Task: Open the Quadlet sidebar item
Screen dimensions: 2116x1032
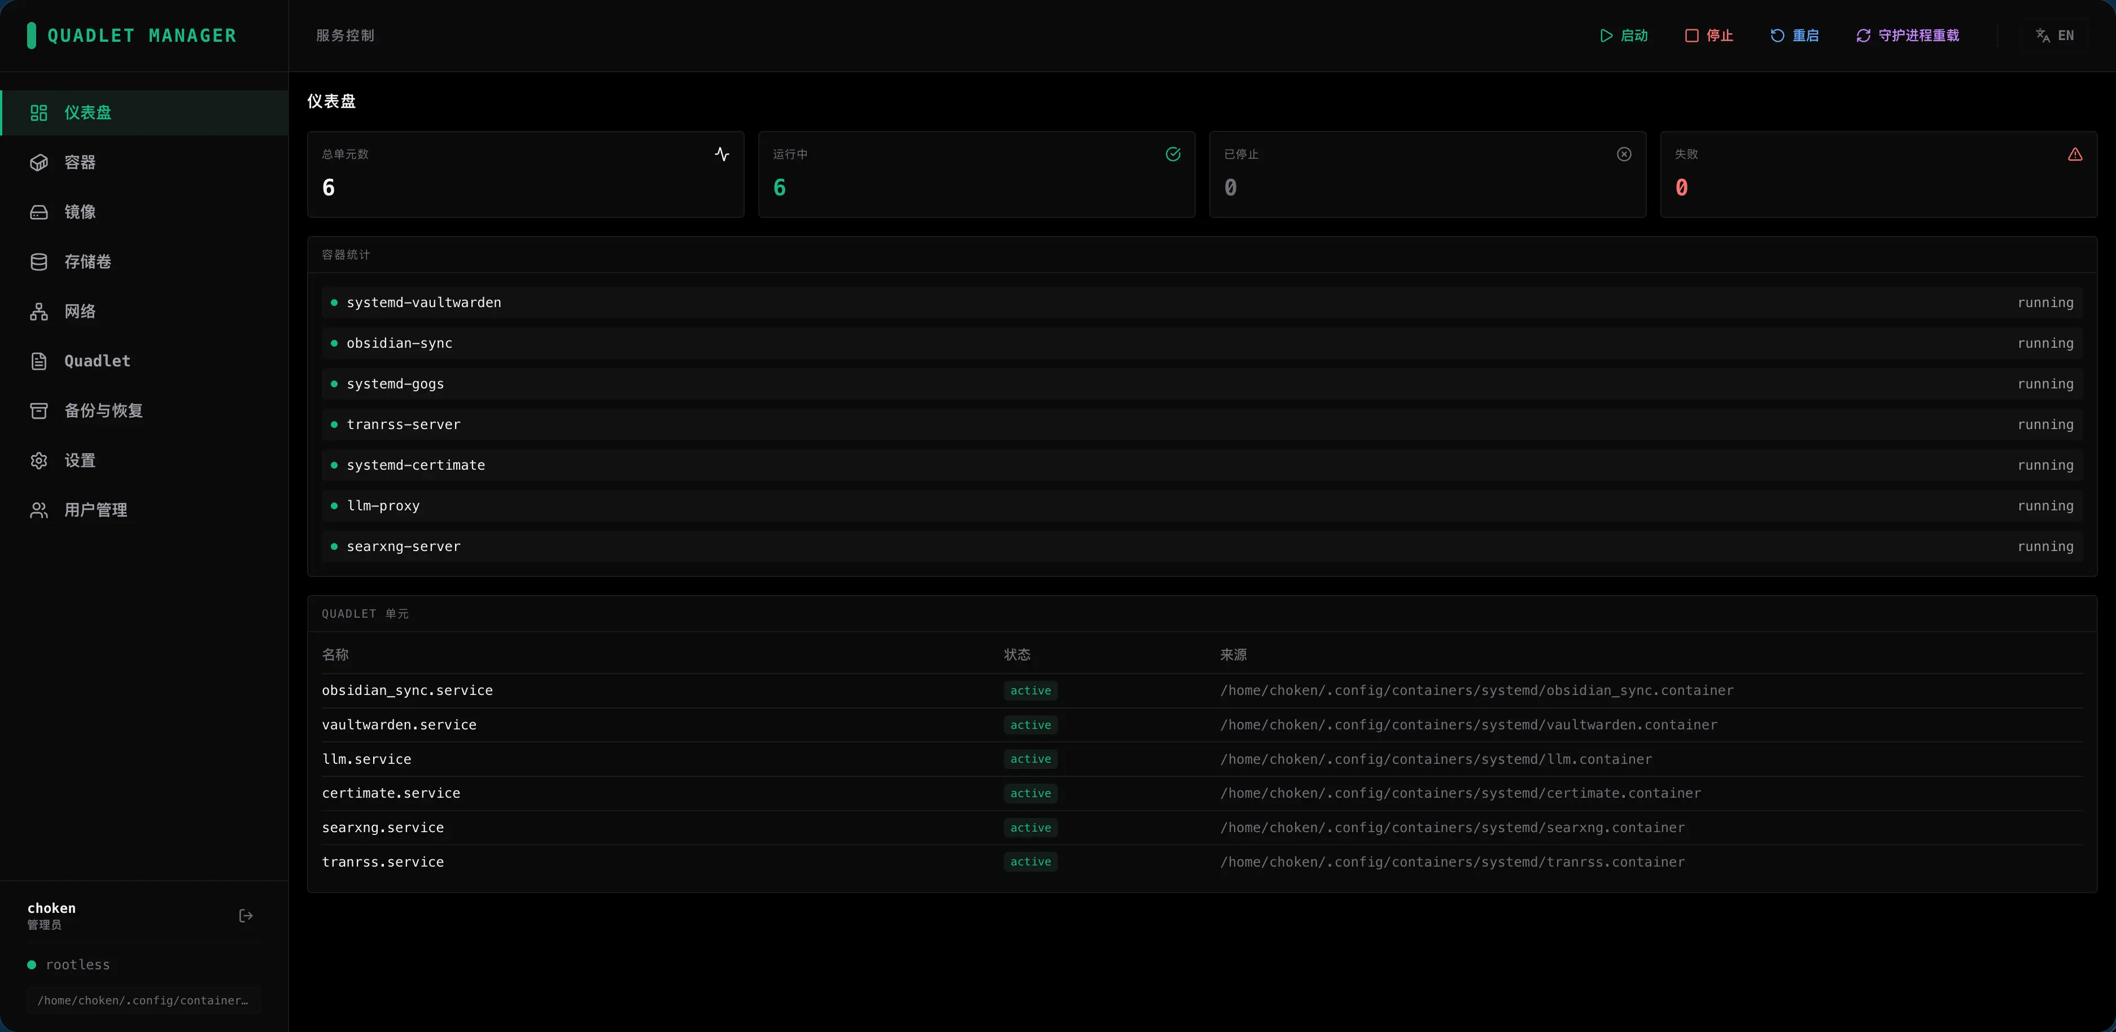Action: [145, 361]
